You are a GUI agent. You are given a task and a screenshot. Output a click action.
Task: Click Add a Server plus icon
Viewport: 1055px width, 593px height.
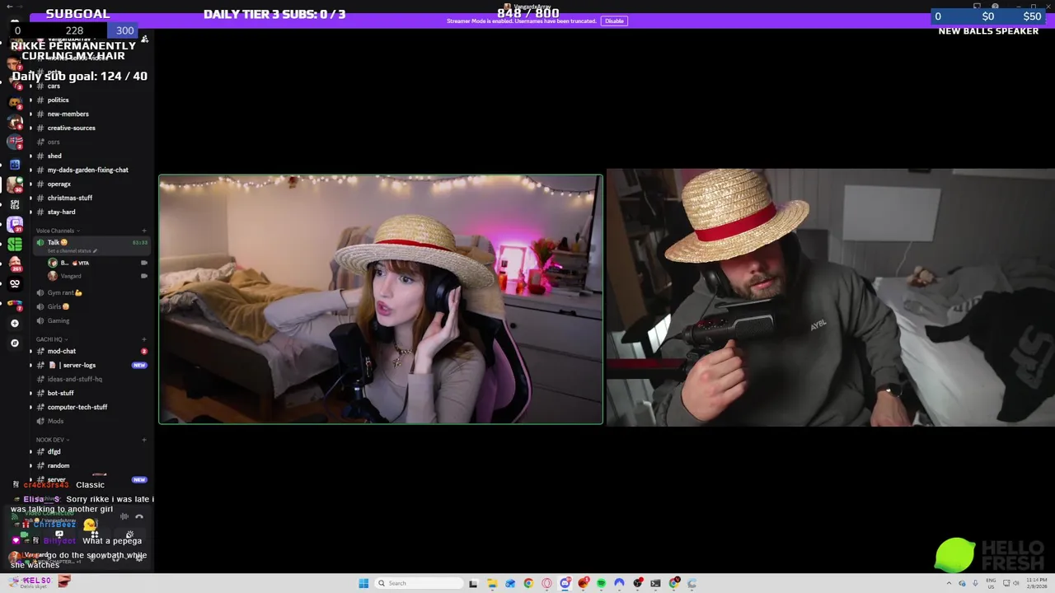(x=15, y=323)
